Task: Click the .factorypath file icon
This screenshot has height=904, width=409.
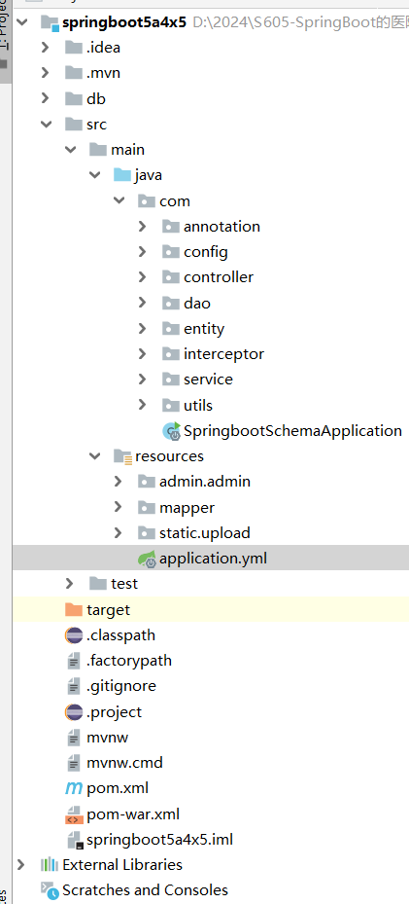Action: [74, 660]
